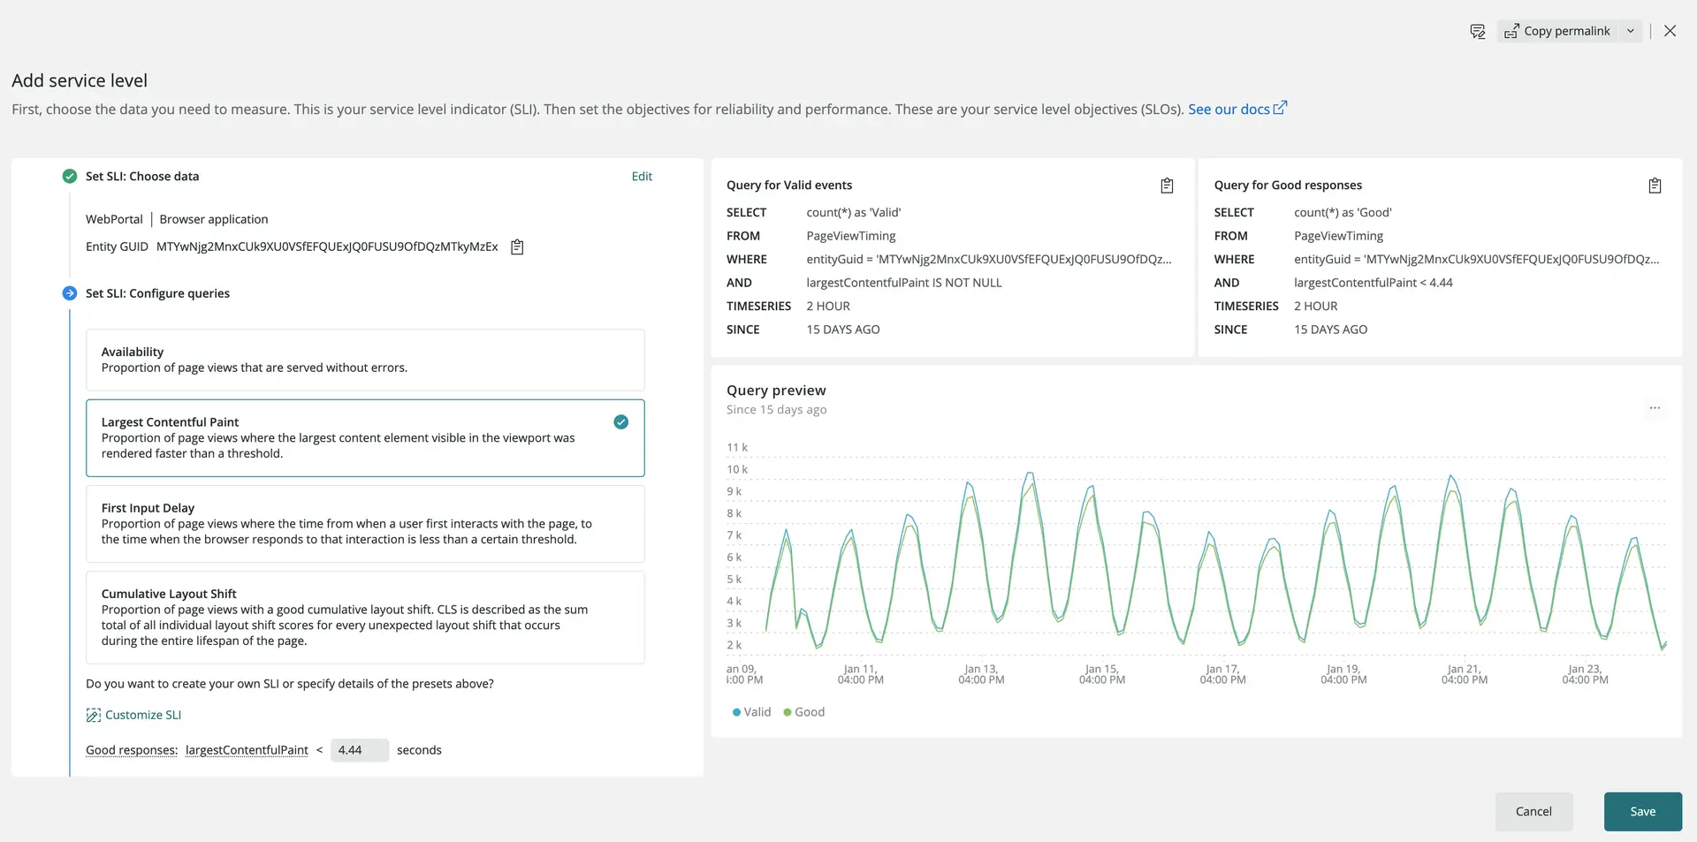The width and height of the screenshot is (1697, 842).
Task: Click the green check next to Choose data
Action: point(70,177)
